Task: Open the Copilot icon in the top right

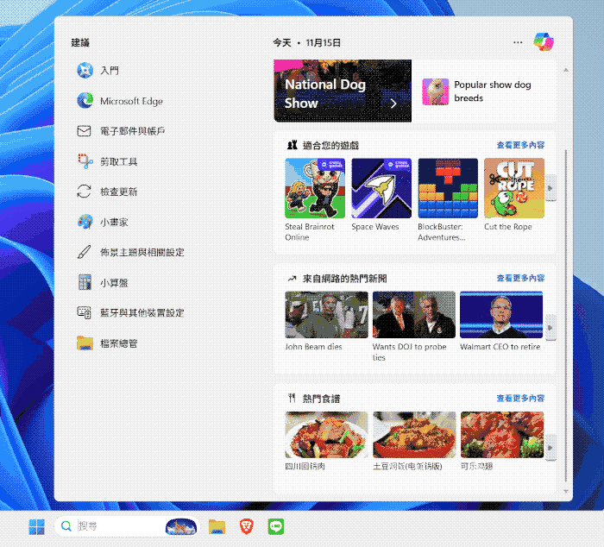Action: click(543, 41)
